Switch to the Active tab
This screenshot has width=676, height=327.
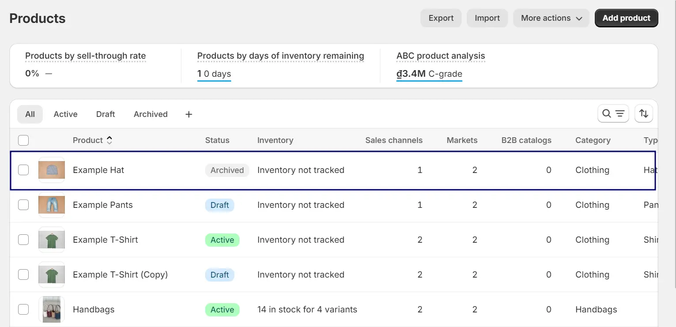click(65, 114)
